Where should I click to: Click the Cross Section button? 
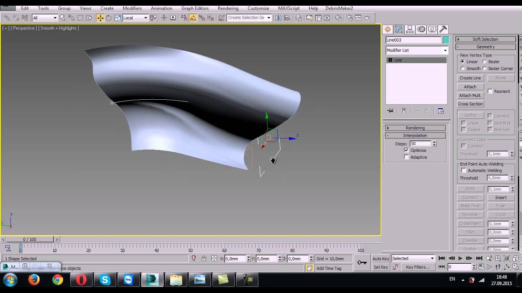pyautogui.click(x=470, y=104)
